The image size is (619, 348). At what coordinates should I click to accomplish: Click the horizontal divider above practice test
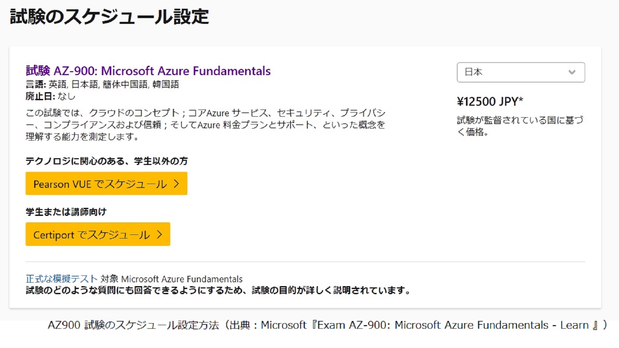pos(305,262)
